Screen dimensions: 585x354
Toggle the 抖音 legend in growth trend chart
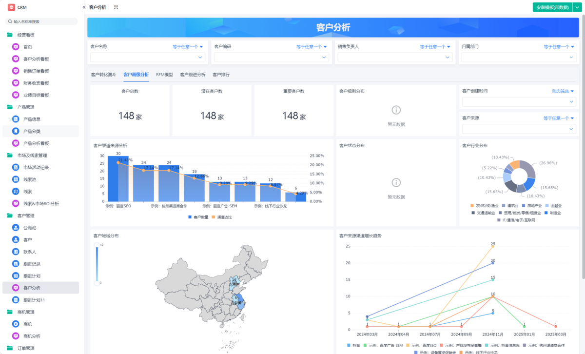click(x=352, y=345)
